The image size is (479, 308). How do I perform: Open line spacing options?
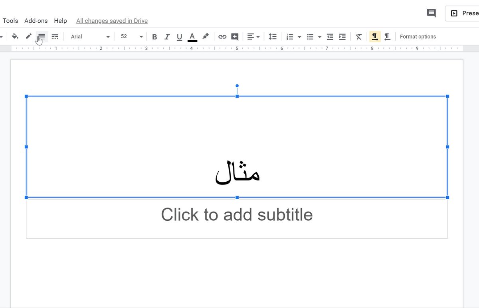(x=273, y=37)
